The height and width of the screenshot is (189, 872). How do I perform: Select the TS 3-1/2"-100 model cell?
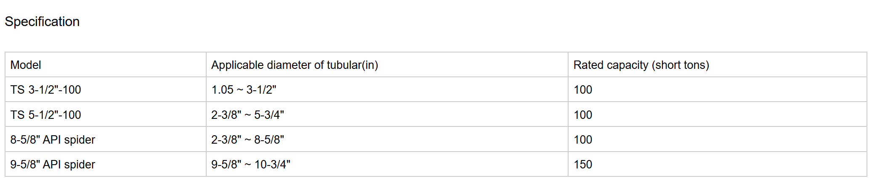point(45,90)
